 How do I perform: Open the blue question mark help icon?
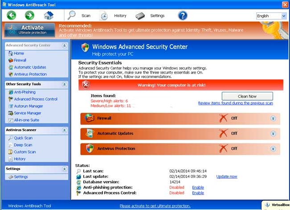183,16
